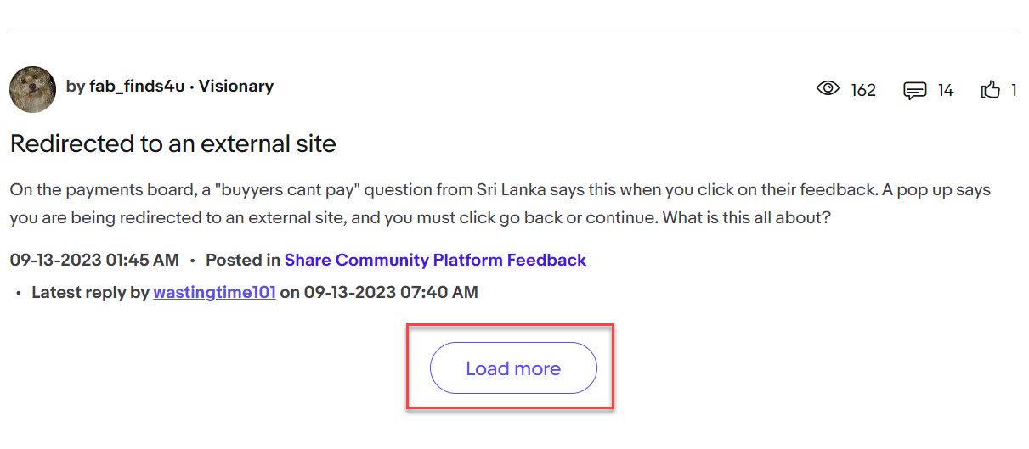The width and height of the screenshot is (1029, 449).
Task: Open the Share Community Platform Feedback board link
Action: coord(435,260)
